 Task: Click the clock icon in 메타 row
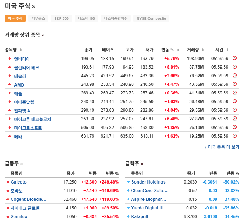(x=234, y=136)
